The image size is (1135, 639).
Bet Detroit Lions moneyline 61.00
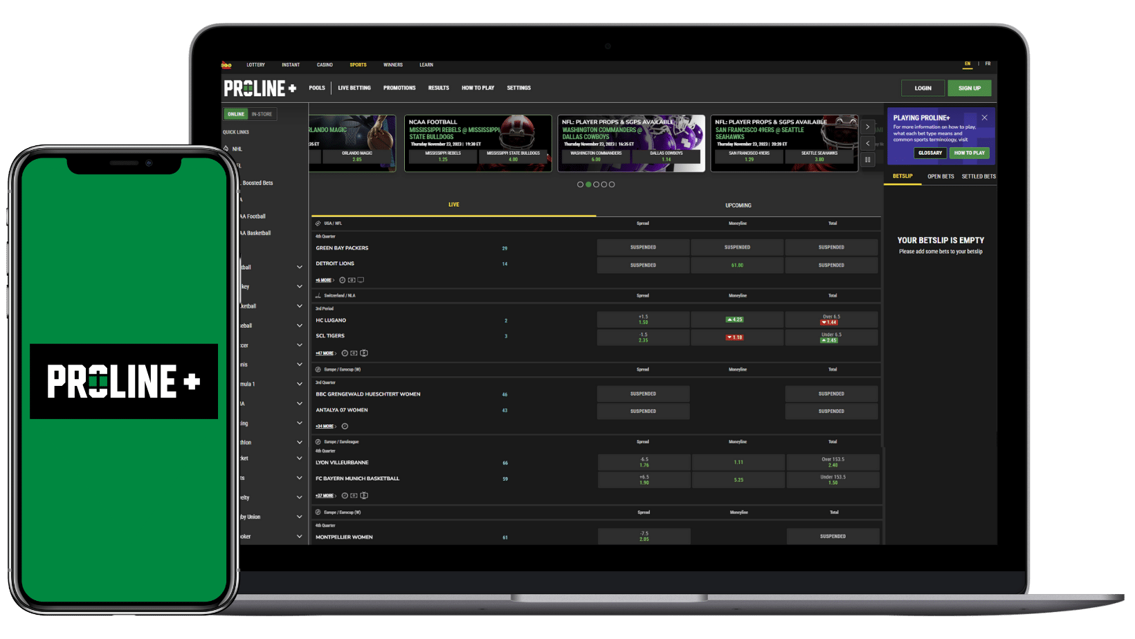pyautogui.click(x=737, y=265)
